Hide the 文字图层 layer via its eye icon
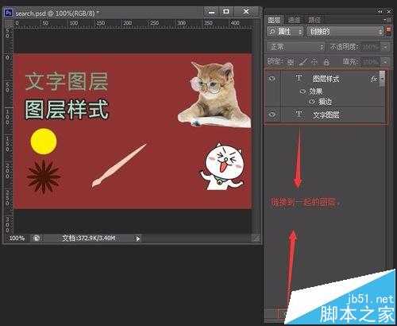 [272, 114]
